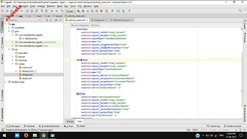
Task: Open the Event Log
Action: point(213,126)
